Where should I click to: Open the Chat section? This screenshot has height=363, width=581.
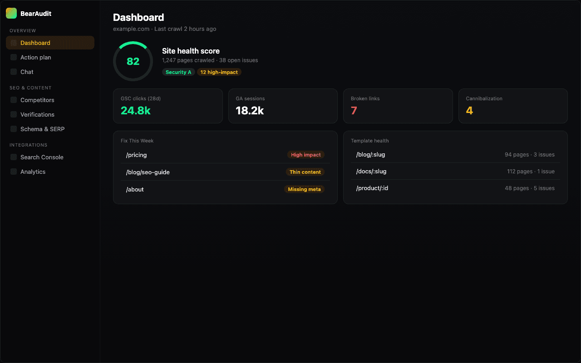click(x=50, y=72)
